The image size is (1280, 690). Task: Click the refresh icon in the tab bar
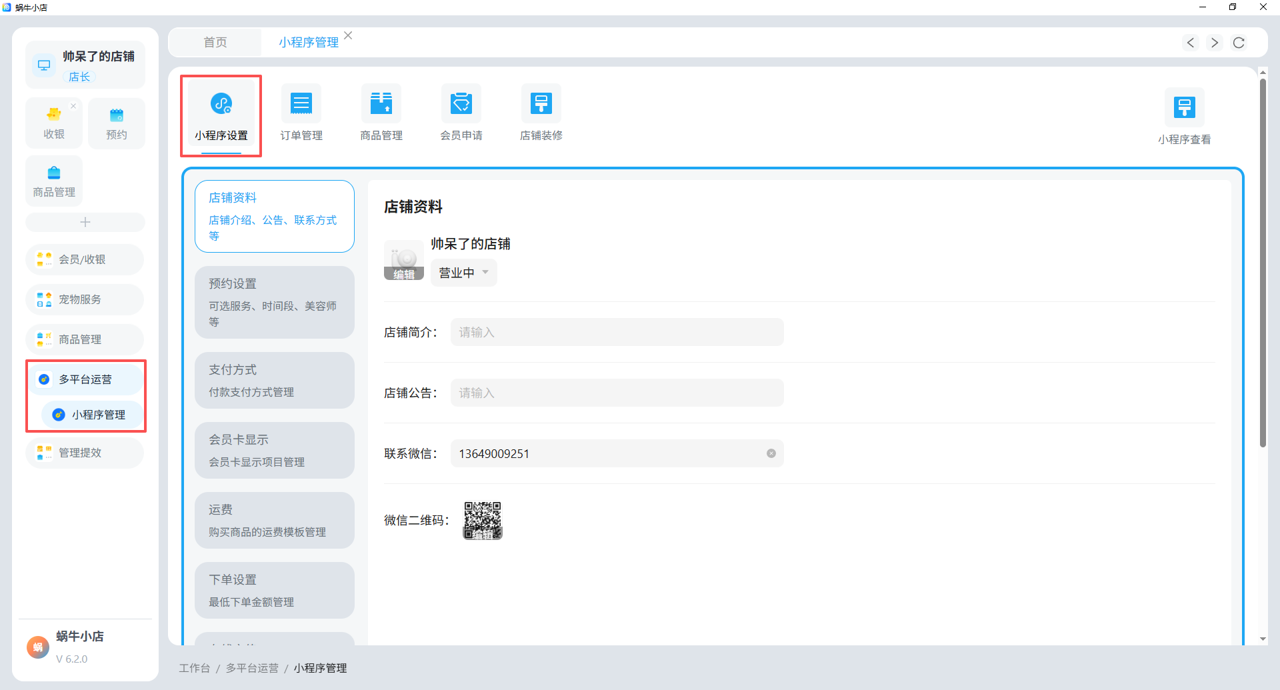coord(1239,43)
